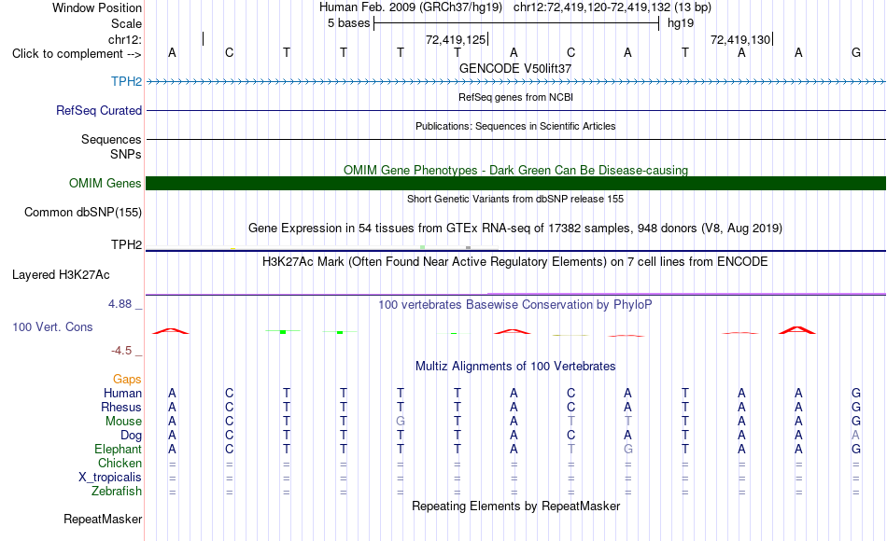Select the 100 Vert. Cons label
The width and height of the screenshot is (887, 541).
point(52,326)
